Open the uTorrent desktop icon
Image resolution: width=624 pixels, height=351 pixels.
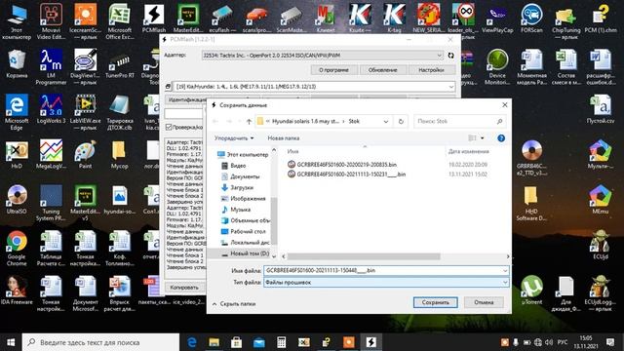[531, 291]
